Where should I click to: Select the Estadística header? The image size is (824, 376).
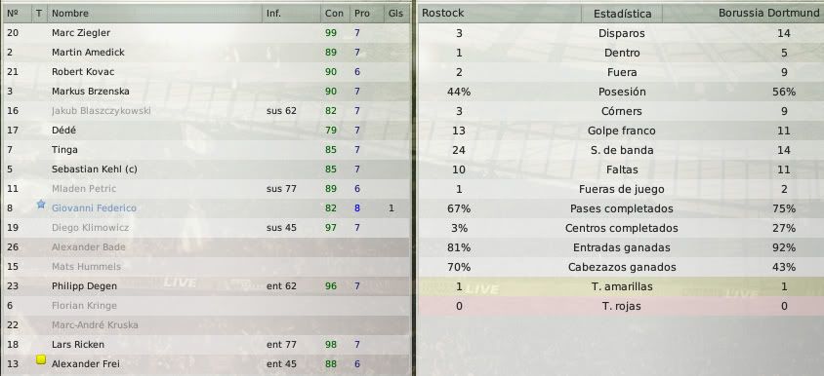tap(622, 14)
